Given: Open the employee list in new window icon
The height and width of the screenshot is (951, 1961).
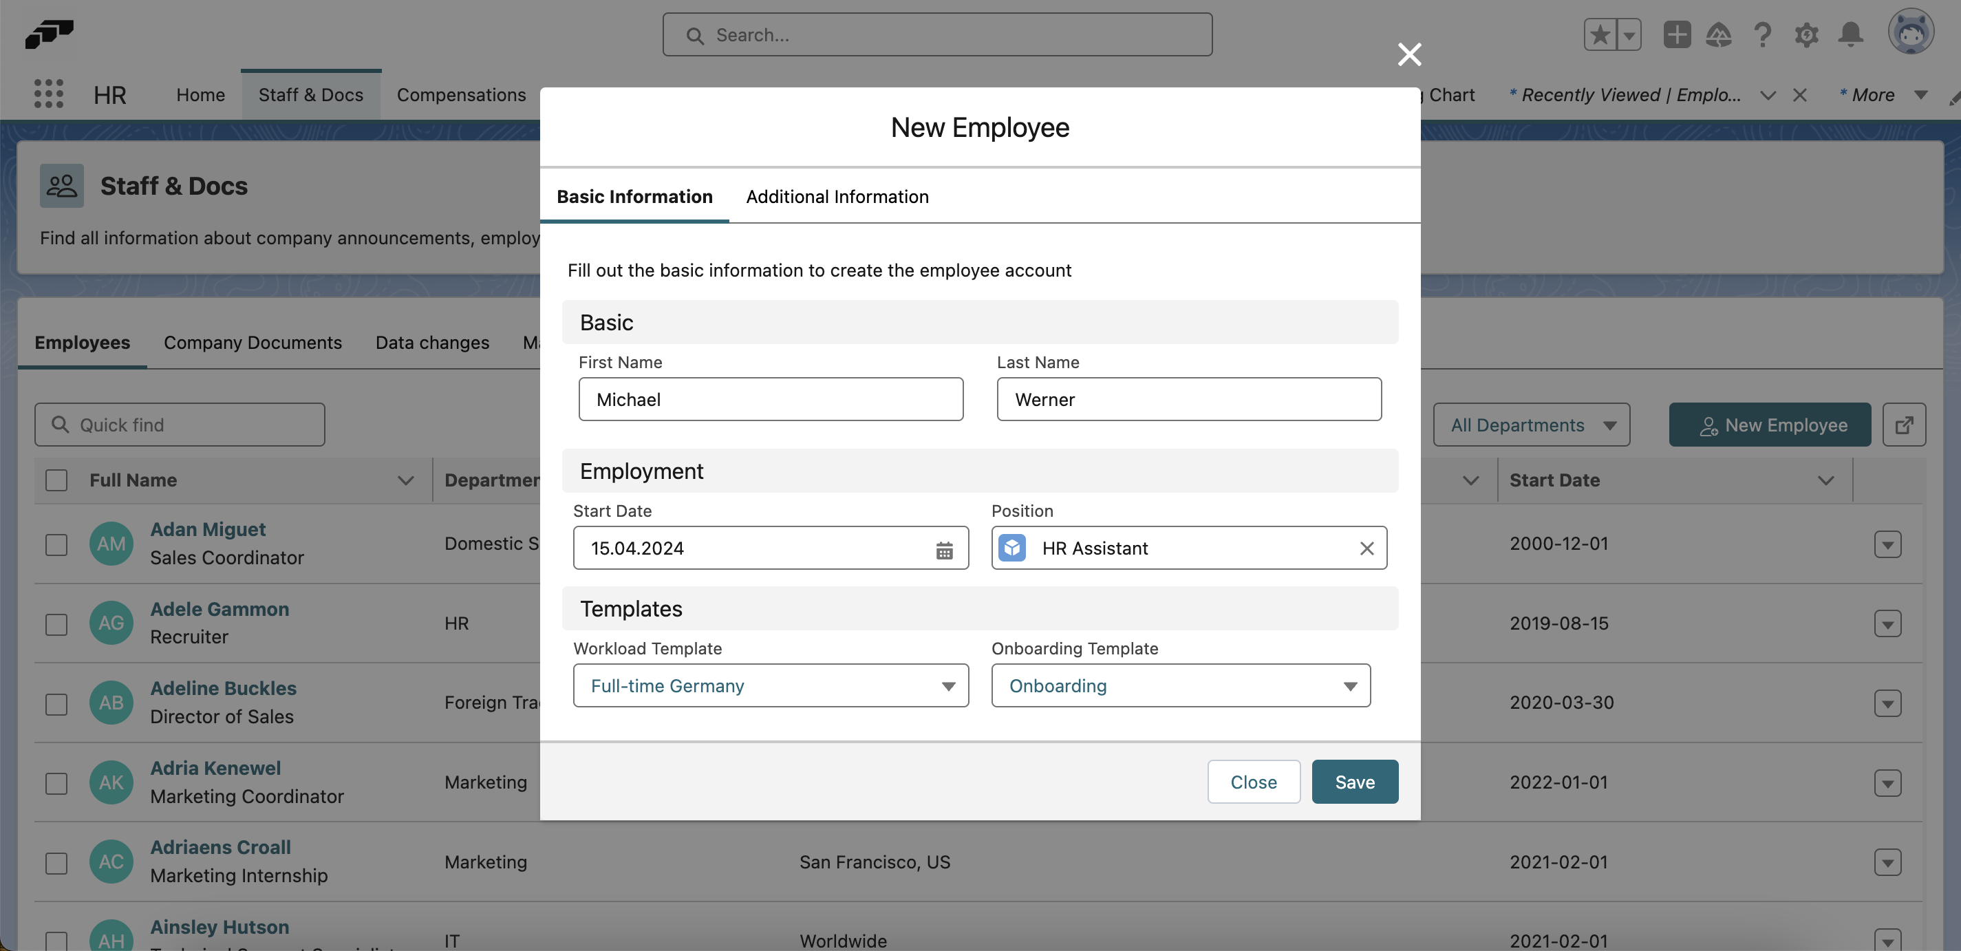Looking at the screenshot, I should coord(1904,424).
